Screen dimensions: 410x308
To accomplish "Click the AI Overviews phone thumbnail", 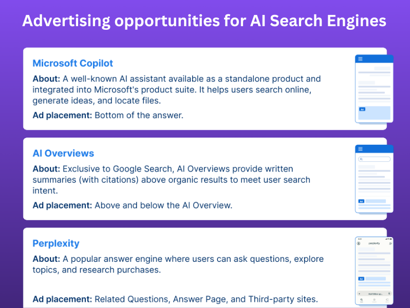I will point(374,178).
